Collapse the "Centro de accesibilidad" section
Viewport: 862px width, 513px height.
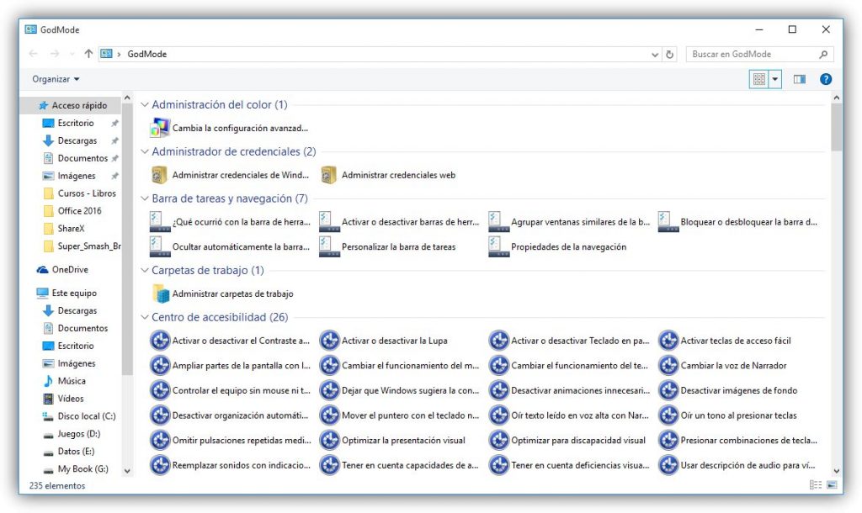click(x=146, y=317)
